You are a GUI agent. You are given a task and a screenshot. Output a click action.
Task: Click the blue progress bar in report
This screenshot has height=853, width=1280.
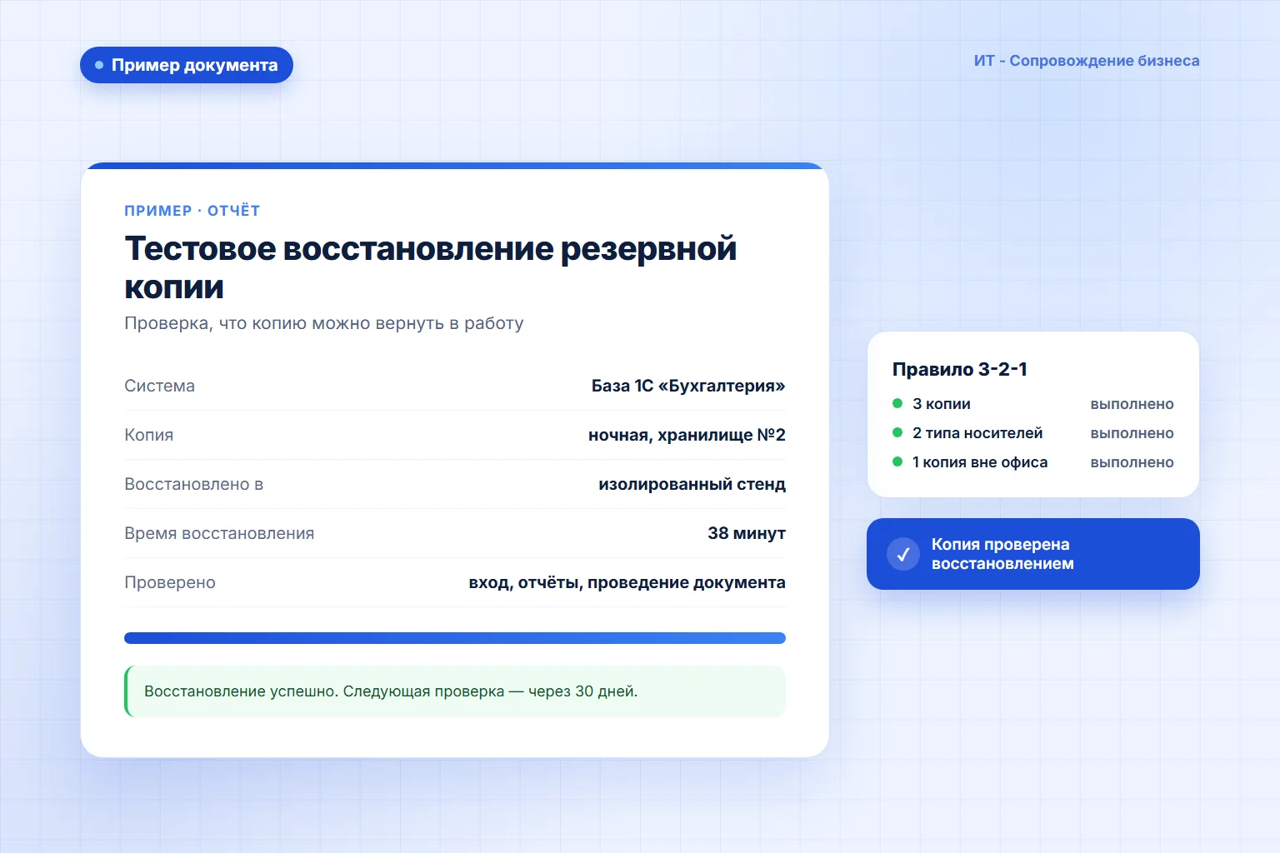click(455, 638)
